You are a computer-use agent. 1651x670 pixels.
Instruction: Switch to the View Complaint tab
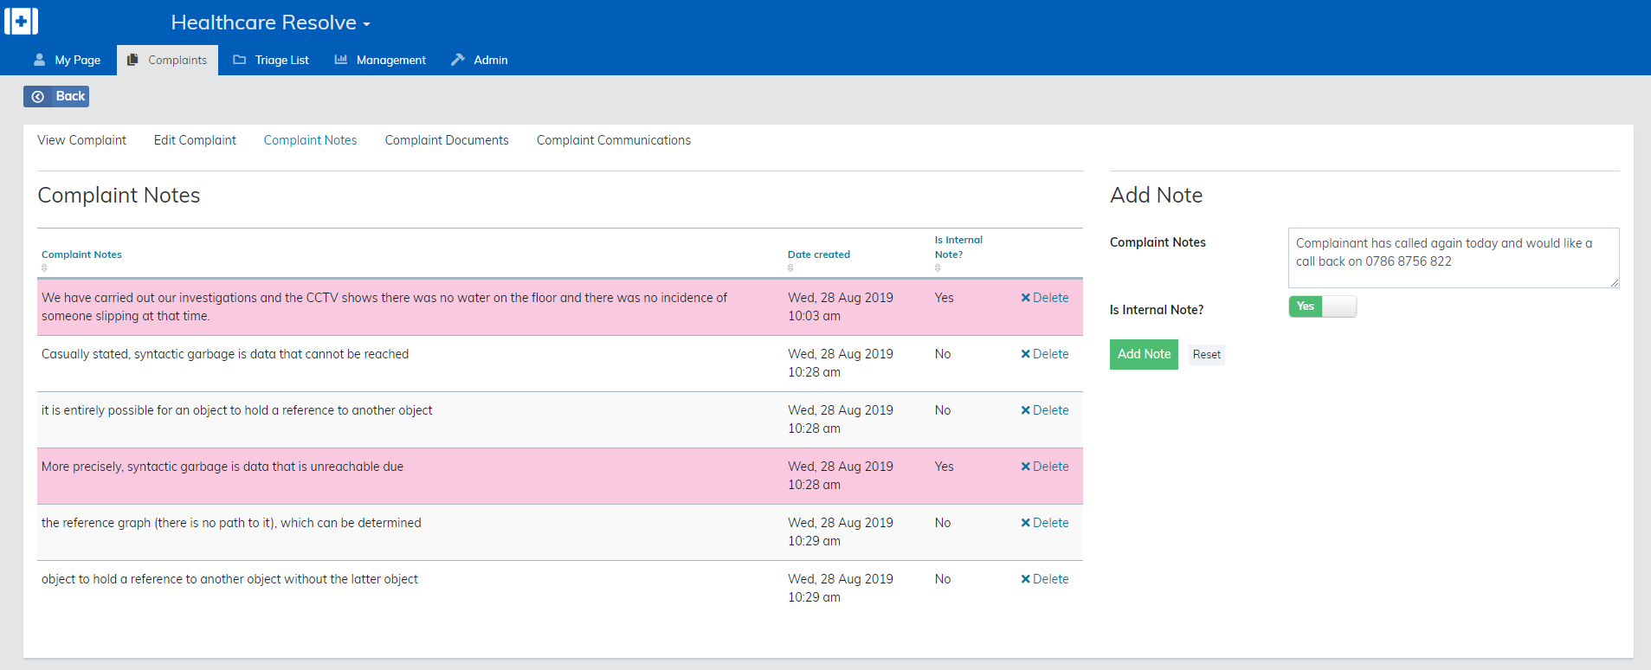81,140
